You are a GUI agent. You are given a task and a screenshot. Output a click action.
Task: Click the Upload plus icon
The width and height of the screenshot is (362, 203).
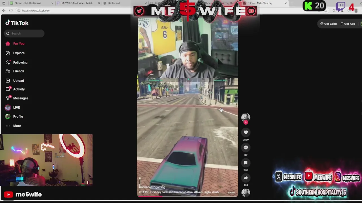[8, 81]
